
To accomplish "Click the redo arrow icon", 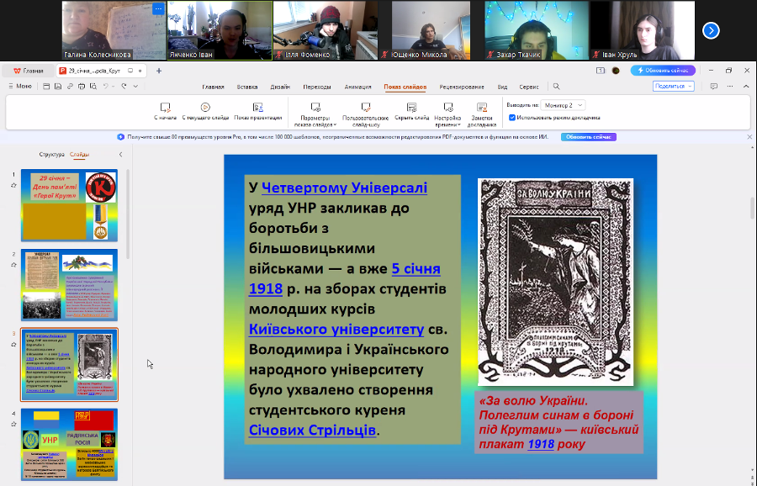I will click(124, 87).
